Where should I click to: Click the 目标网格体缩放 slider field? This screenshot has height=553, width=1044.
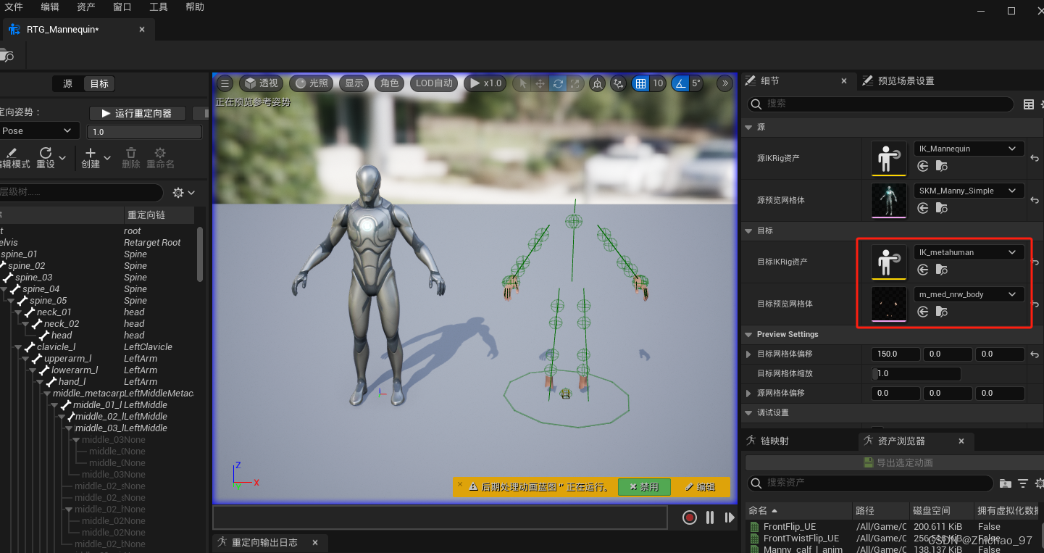tap(916, 374)
